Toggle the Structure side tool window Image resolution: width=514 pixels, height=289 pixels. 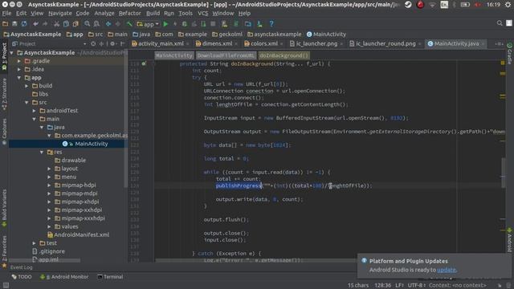tap(4, 95)
